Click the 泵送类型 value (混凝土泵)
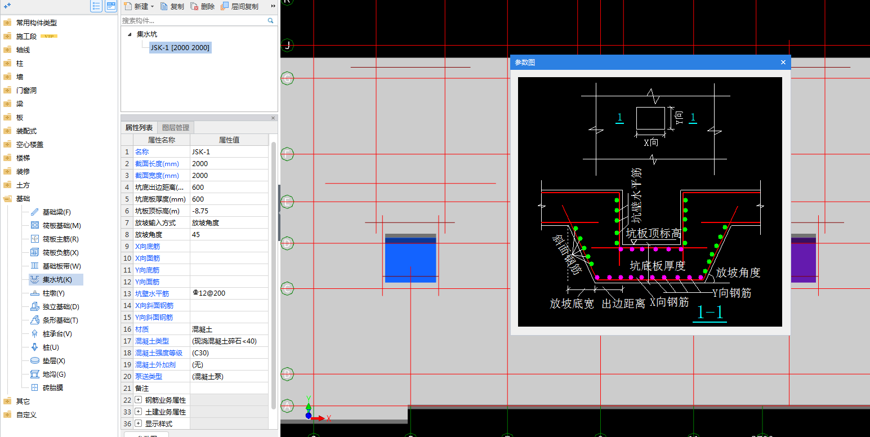Viewport: 870px width, 437px height. 229,376
